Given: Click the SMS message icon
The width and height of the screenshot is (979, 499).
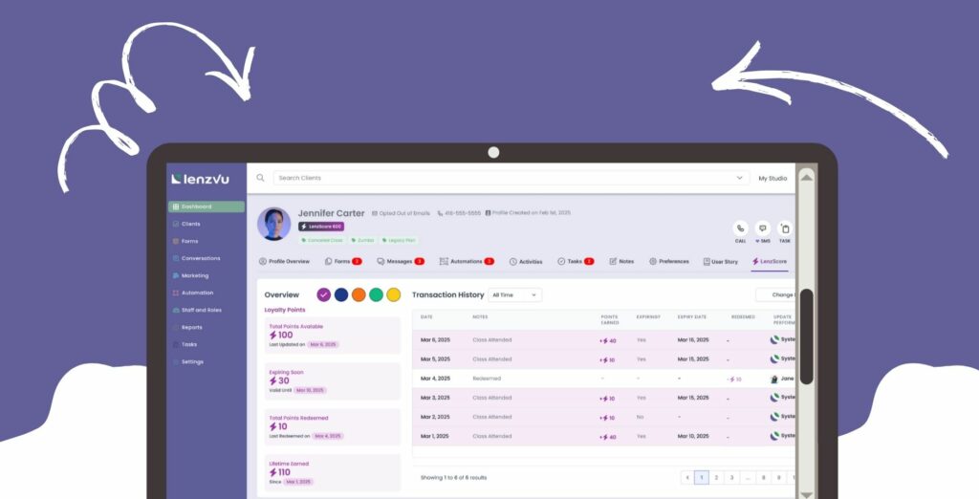Looking at the screenshot, I should [763, 228].
